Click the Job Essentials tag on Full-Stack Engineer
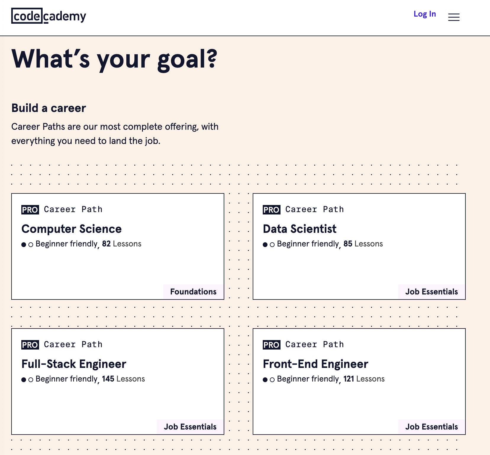This screenshot has width=490, height=455. click(x=190, y=427)
